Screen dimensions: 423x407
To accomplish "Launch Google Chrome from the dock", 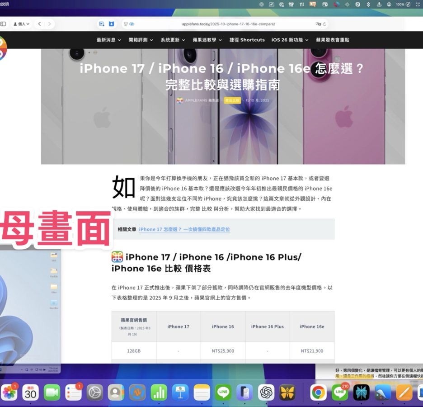I will click(318, 392).
